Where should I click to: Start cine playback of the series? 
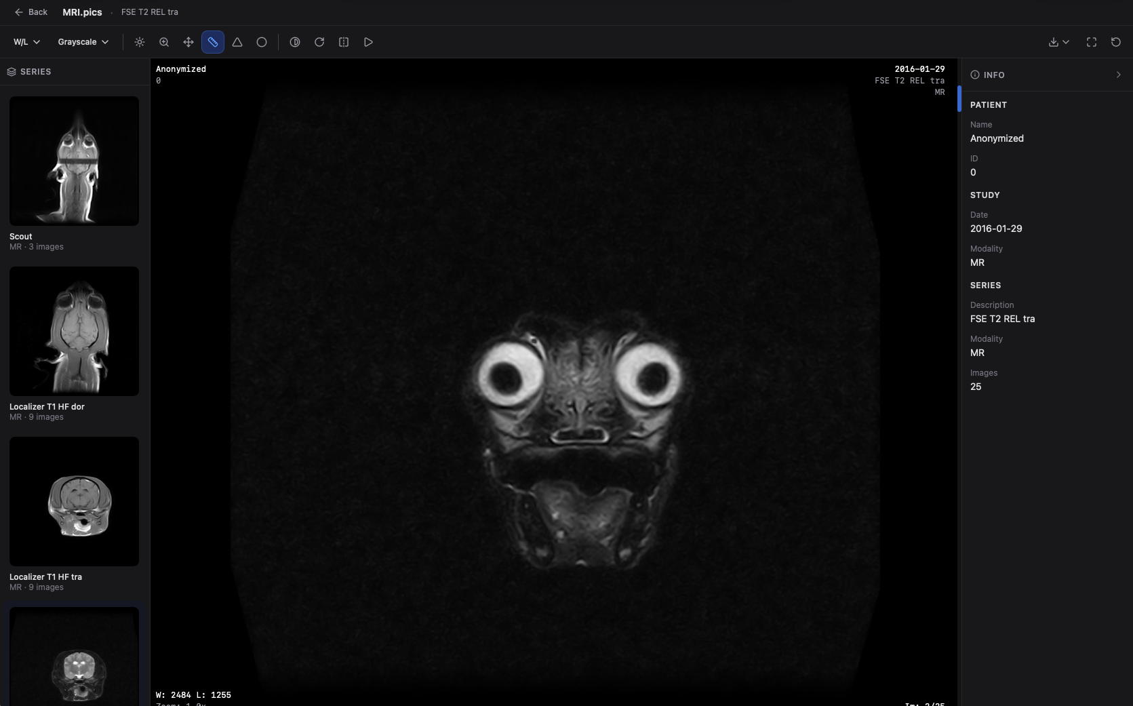tap(368, 42)
